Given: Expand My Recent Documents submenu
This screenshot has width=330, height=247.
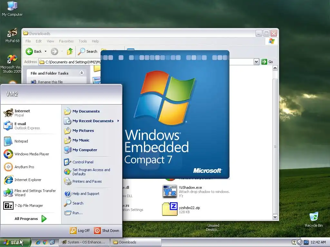Looking at the screenshot, I should 92,121.
